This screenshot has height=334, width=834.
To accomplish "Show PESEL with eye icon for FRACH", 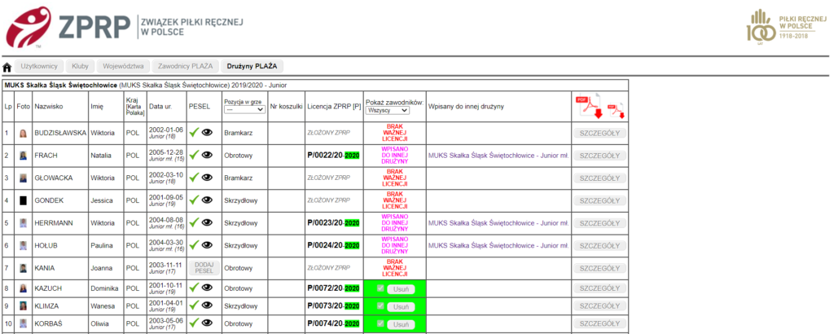I will [208, 156].
